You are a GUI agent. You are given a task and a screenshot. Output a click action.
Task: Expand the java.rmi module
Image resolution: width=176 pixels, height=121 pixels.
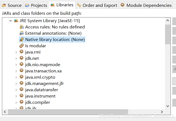(16, 52)
